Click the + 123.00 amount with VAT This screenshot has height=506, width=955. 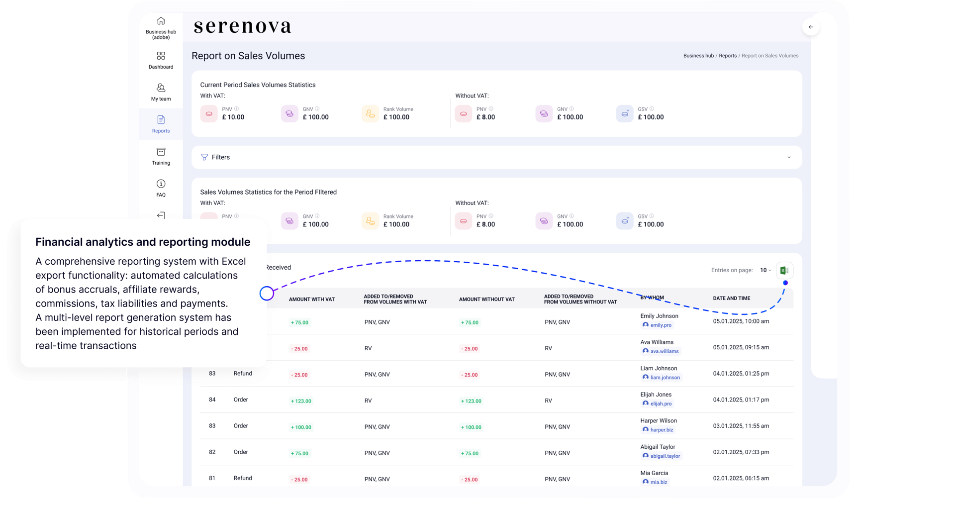[301, 401]
